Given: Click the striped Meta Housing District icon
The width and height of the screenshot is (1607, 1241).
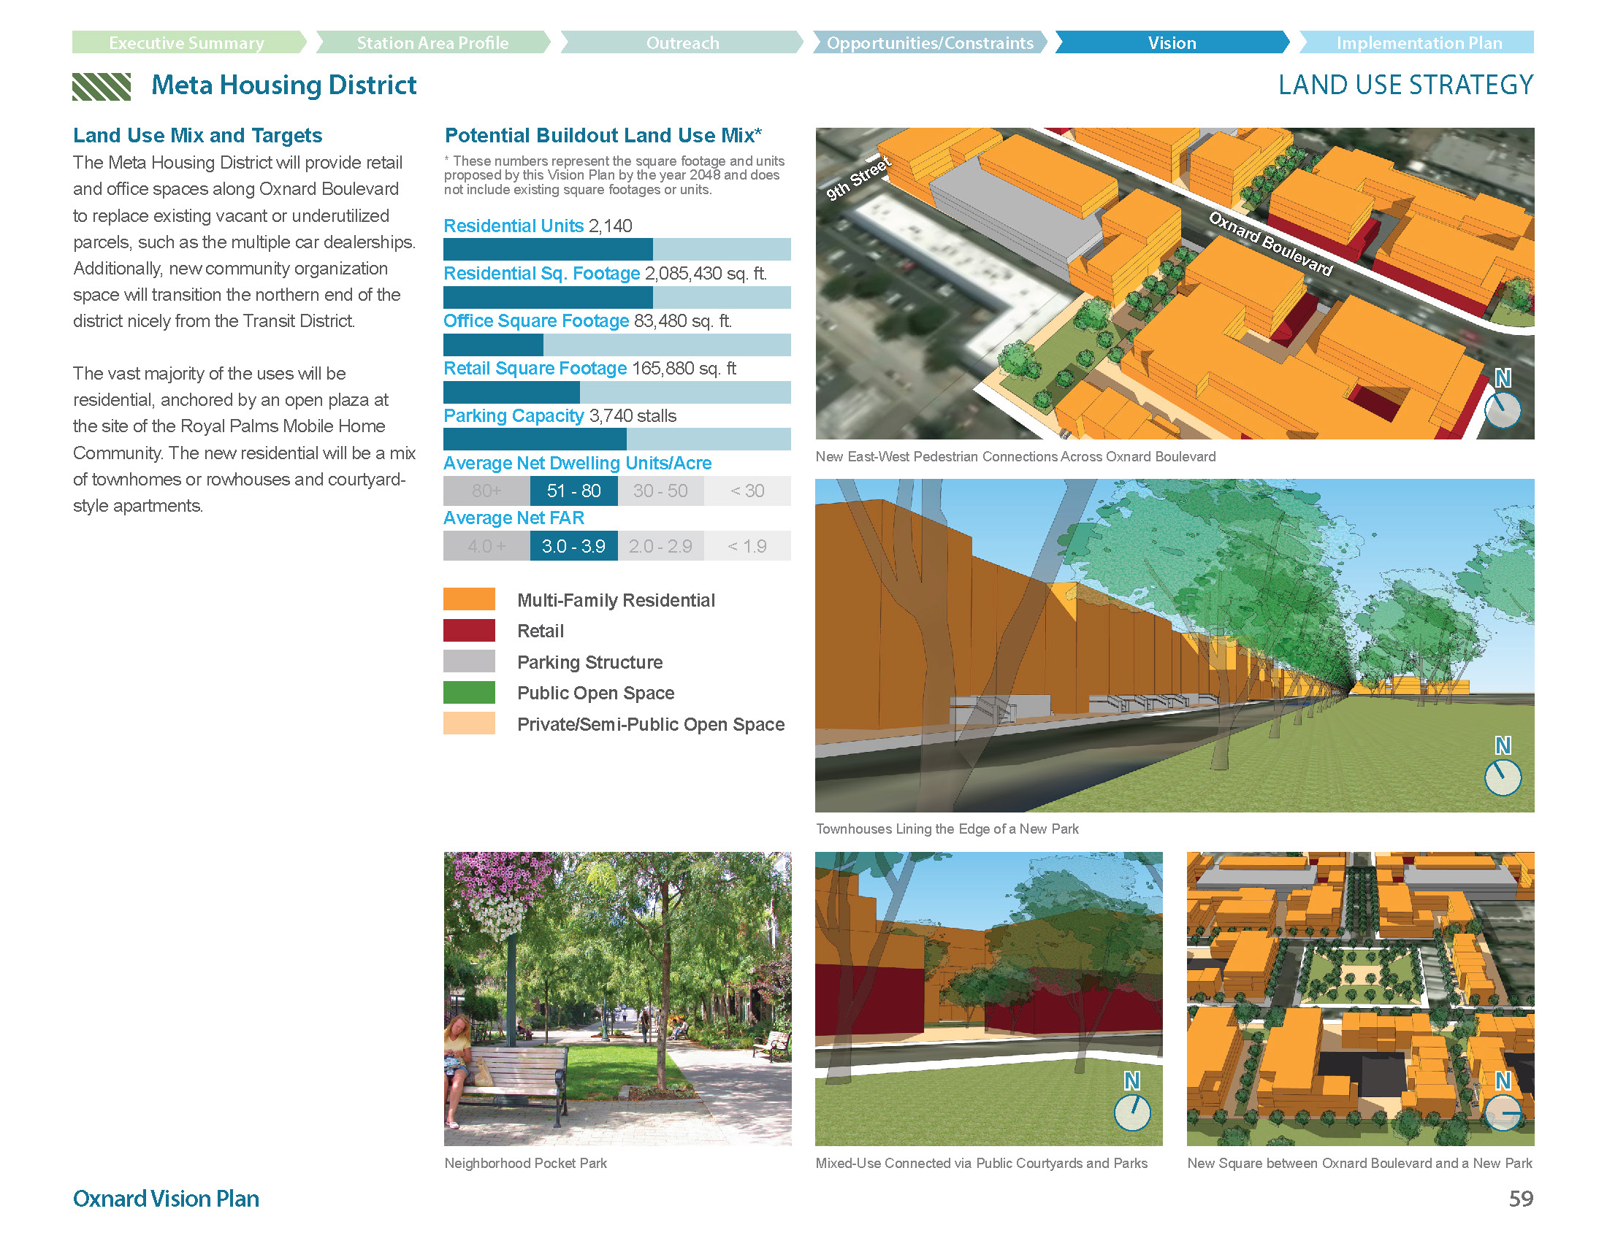Looking at the screenshot, I should (102, 86).
